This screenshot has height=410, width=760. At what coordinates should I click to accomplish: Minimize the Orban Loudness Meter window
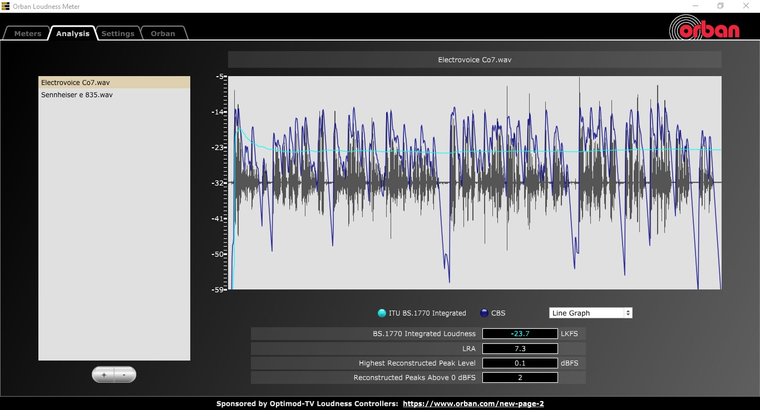pyautogui.click(x=695, y=6)
